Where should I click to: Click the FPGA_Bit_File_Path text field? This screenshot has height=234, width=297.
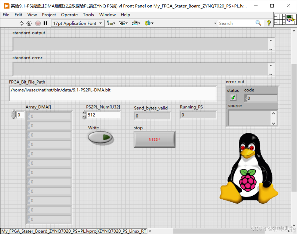pyautogui.click(x=113, y=93)
